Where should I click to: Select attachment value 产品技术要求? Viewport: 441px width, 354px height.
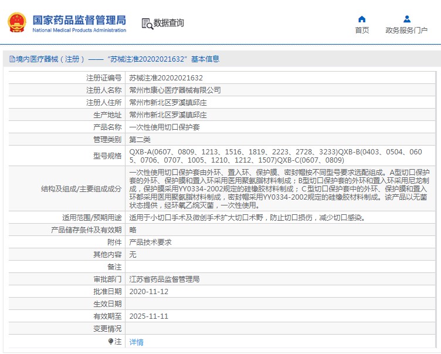(150, 242)
